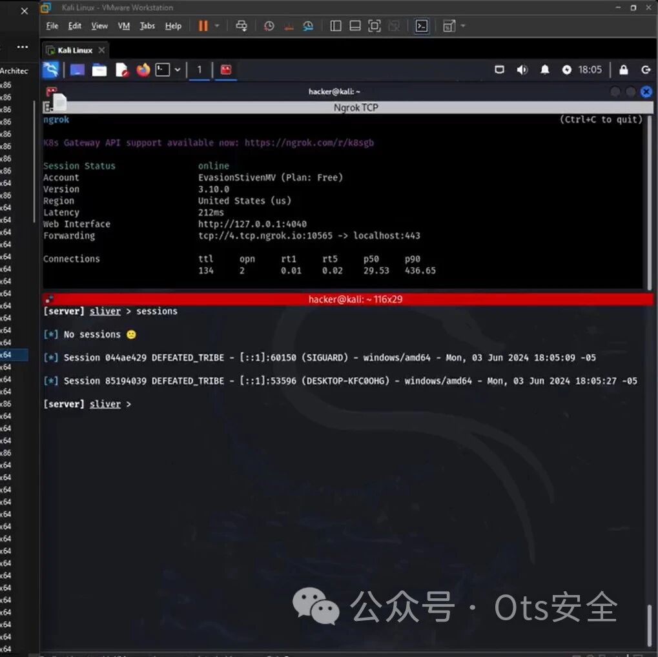Click the ngrok version 3.10.0 text

tap(214, 189)
